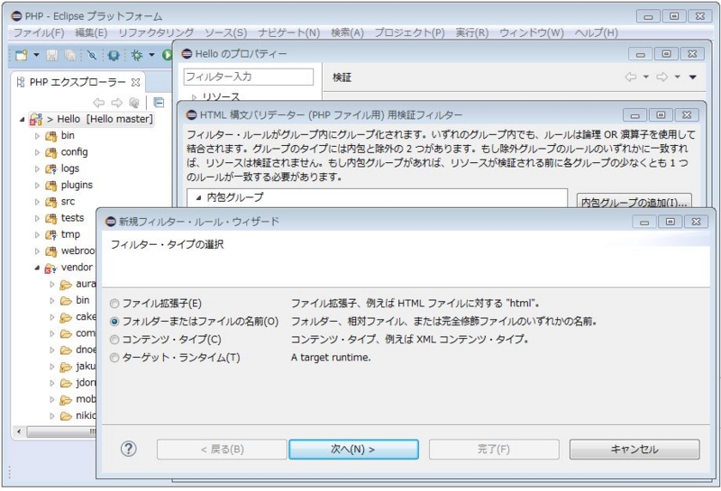Image resolution: width=721 pixels, height=491 pixels.
Task: Collapse the vendor folder
Action: (x=37, y=268)
